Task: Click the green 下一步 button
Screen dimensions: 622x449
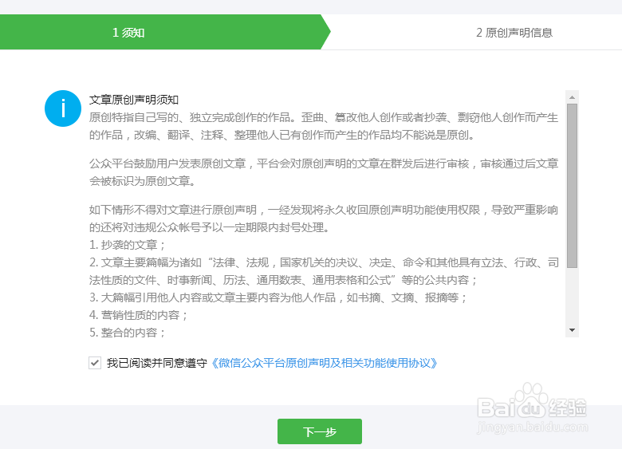Action: pyautogui.click(x=319, y=431)
